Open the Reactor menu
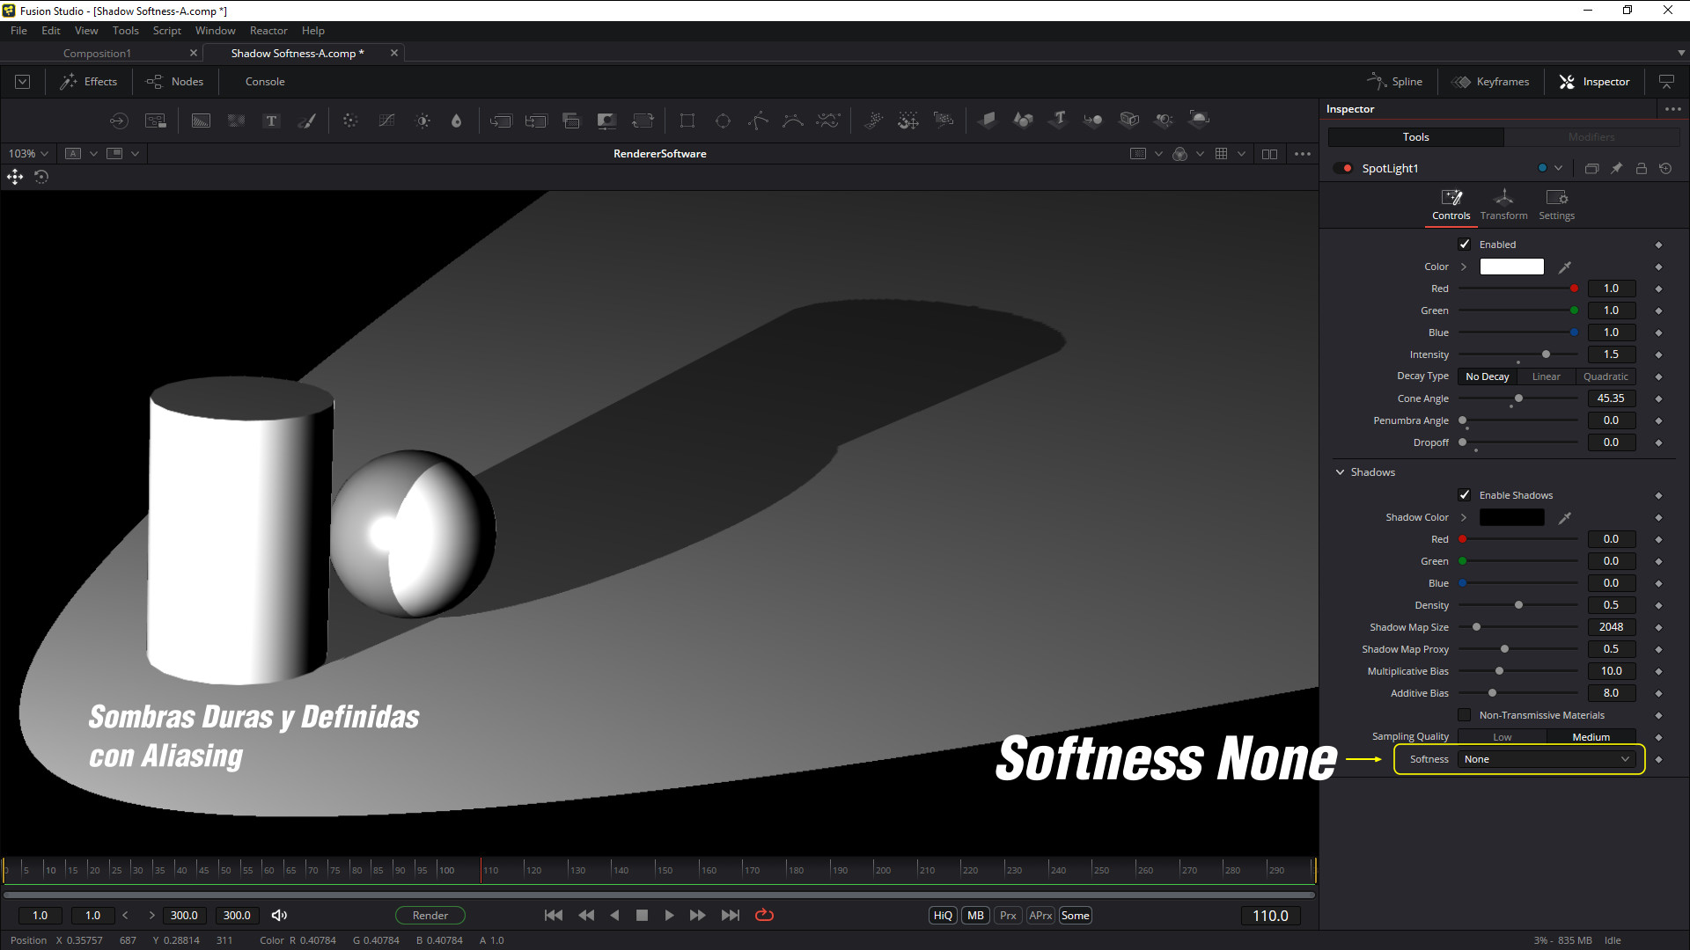Viewport: 1690px width, 950px height. pos(268,31)
